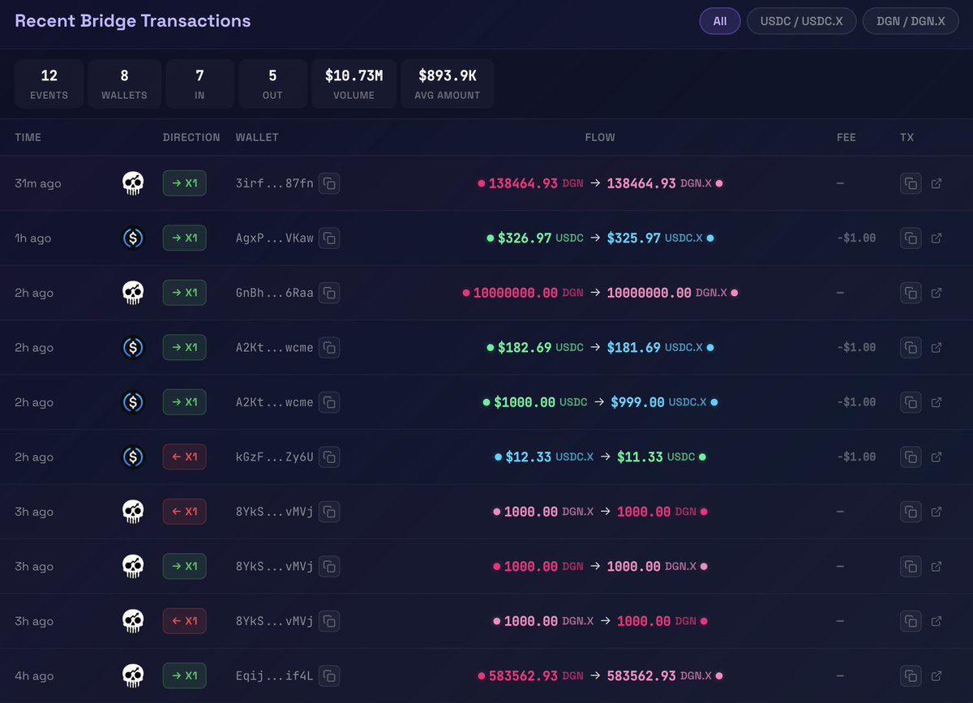Click wallet text 3irf...87fn
This screenshot has width=973, height=703.
tap(274, 184)
